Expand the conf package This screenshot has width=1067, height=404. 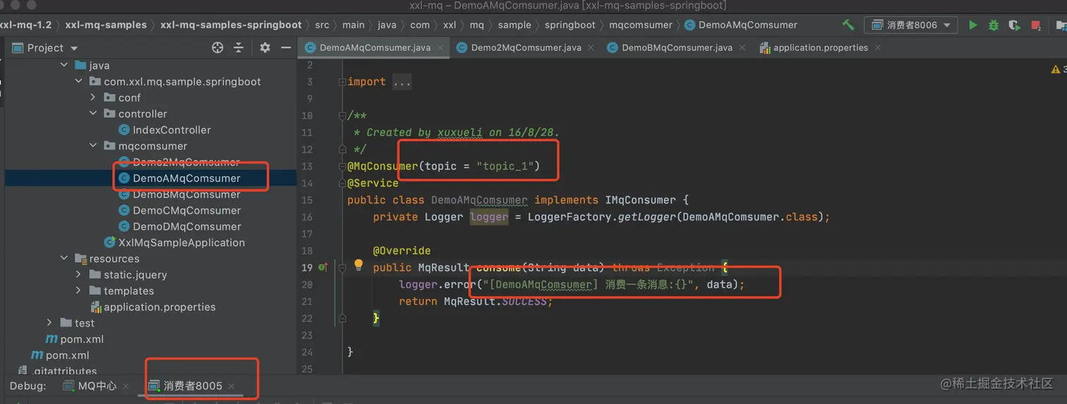(93, 97)
